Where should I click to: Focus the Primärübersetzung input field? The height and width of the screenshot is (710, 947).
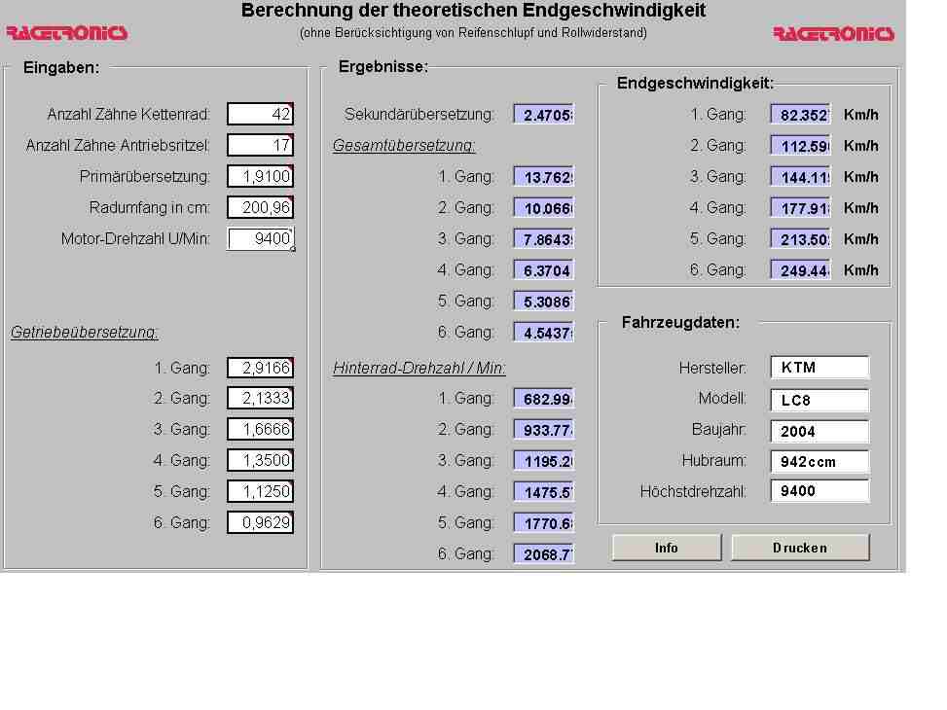click(x=260, y=176)
